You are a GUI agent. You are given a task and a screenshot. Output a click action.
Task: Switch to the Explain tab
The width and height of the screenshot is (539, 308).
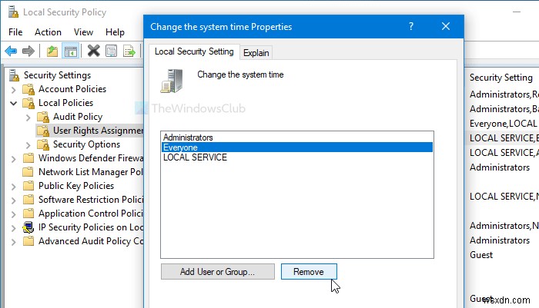pyautogui.click(x=256, y=53)
